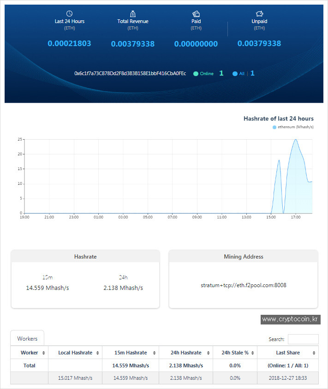Click the Total row 0.0% stale cell
Image resolution: width=328 pixels, height=389 pixels.
[x=235, y=365]
